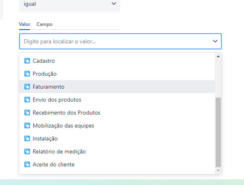Click the icon next to Cadastro
Screen dimensions: 244x185
27,61
